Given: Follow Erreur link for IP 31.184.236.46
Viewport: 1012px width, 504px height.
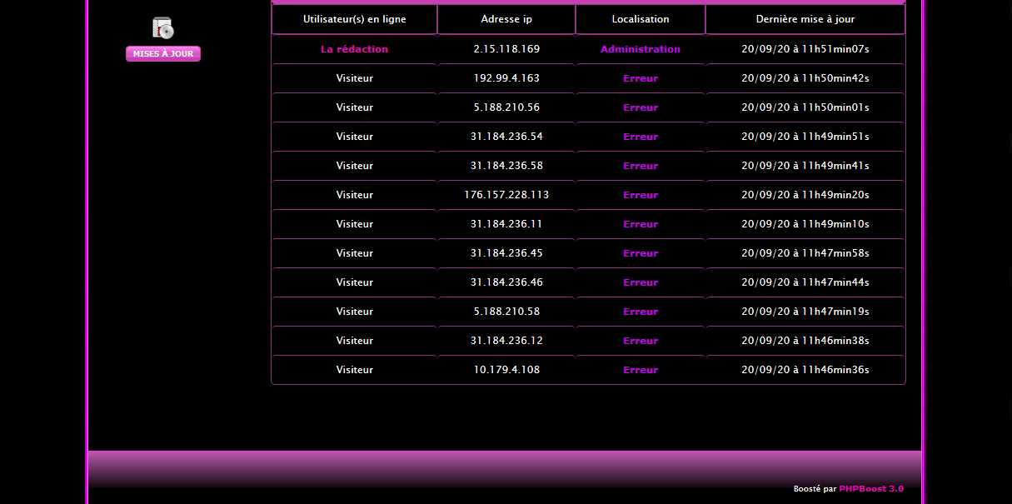Looking at the screenshot, I should pyautogui.click(x=640, y=282).
